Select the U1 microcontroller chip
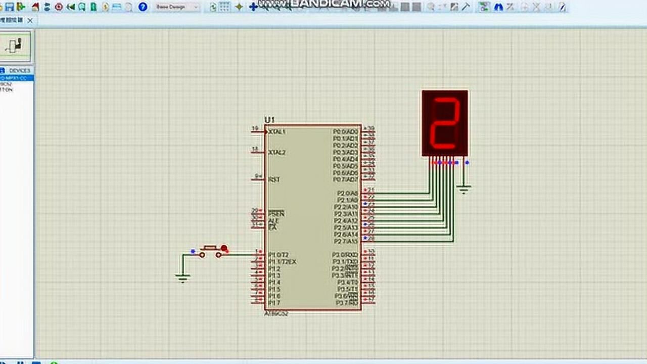The height and width of the screenshot is (364, 647). click(x=312, y=217)
